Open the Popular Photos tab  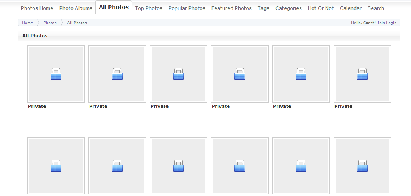[187, 8]
